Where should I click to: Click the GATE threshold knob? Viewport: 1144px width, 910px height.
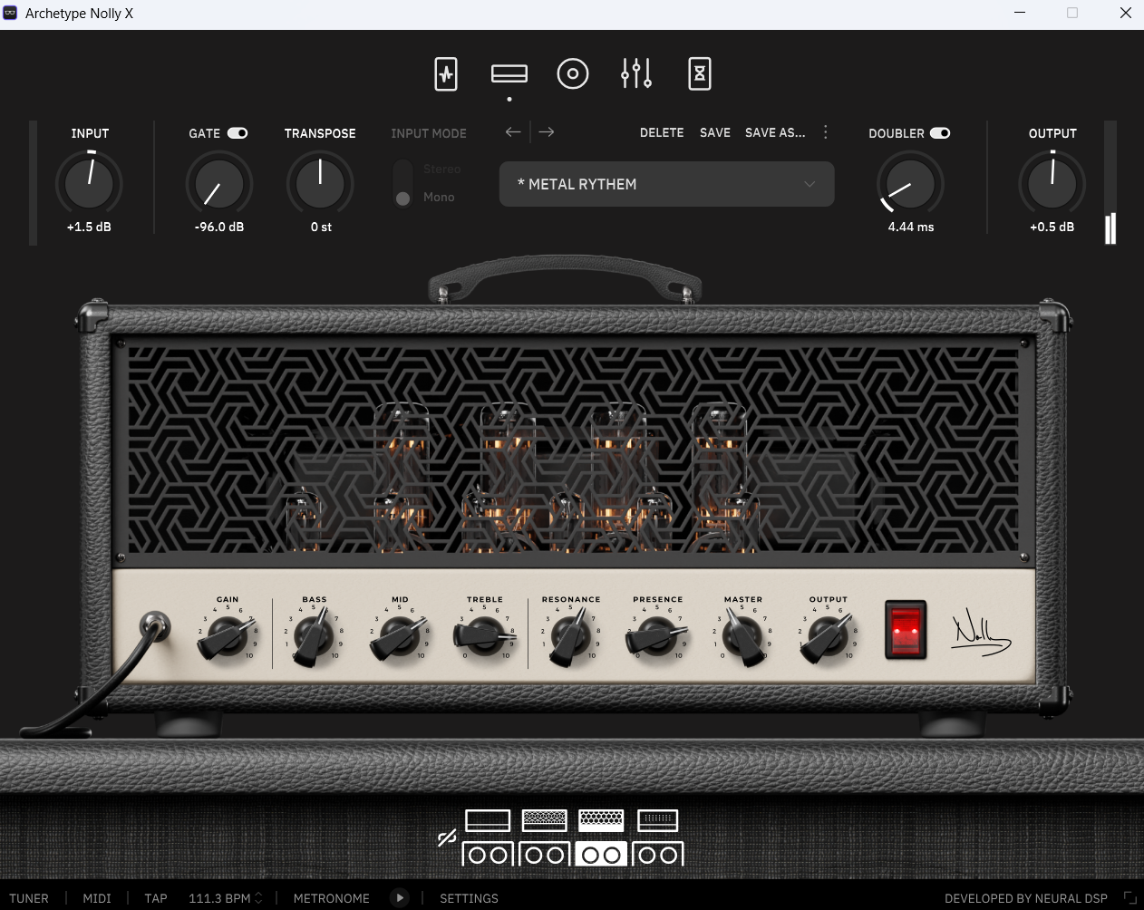coord(219,183)
